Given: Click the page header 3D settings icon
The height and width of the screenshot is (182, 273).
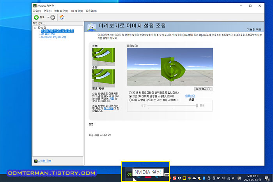Looking at the screenshot, I should pyautogui.click(x=92, y=27).
